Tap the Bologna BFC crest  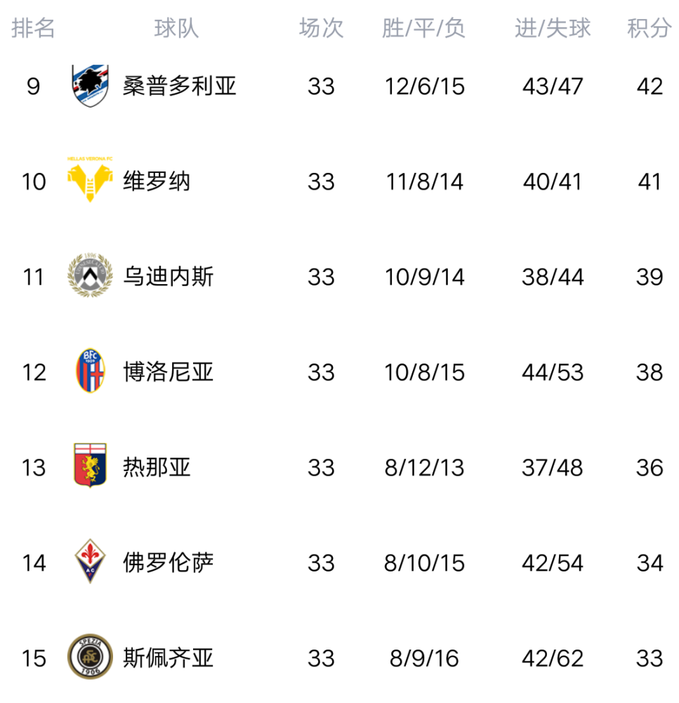coord(90,370)
